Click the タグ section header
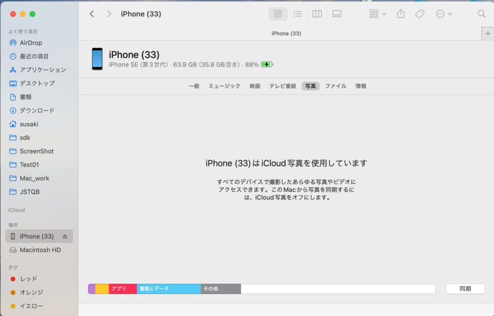494x316 pixels. (13, 267)
